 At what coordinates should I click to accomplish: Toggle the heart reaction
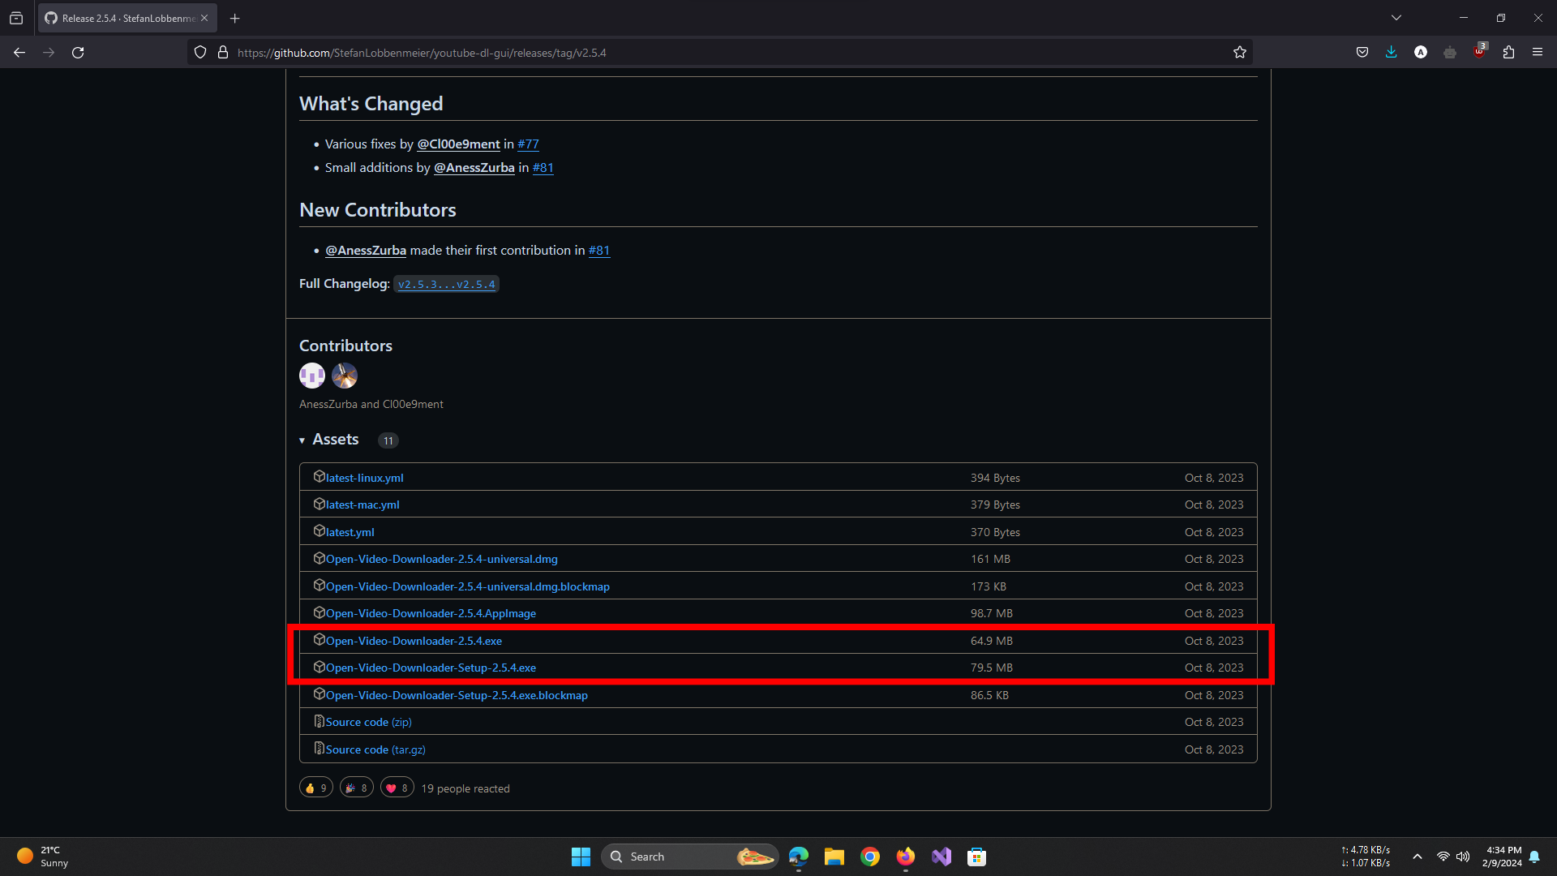pos(397,788)
